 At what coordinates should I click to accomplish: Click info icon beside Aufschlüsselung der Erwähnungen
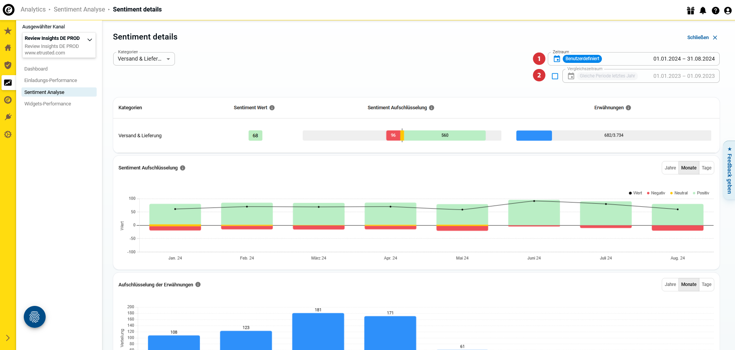[198, 284]
